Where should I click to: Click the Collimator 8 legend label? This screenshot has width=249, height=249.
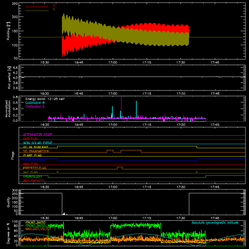click(x=35, y=103)
